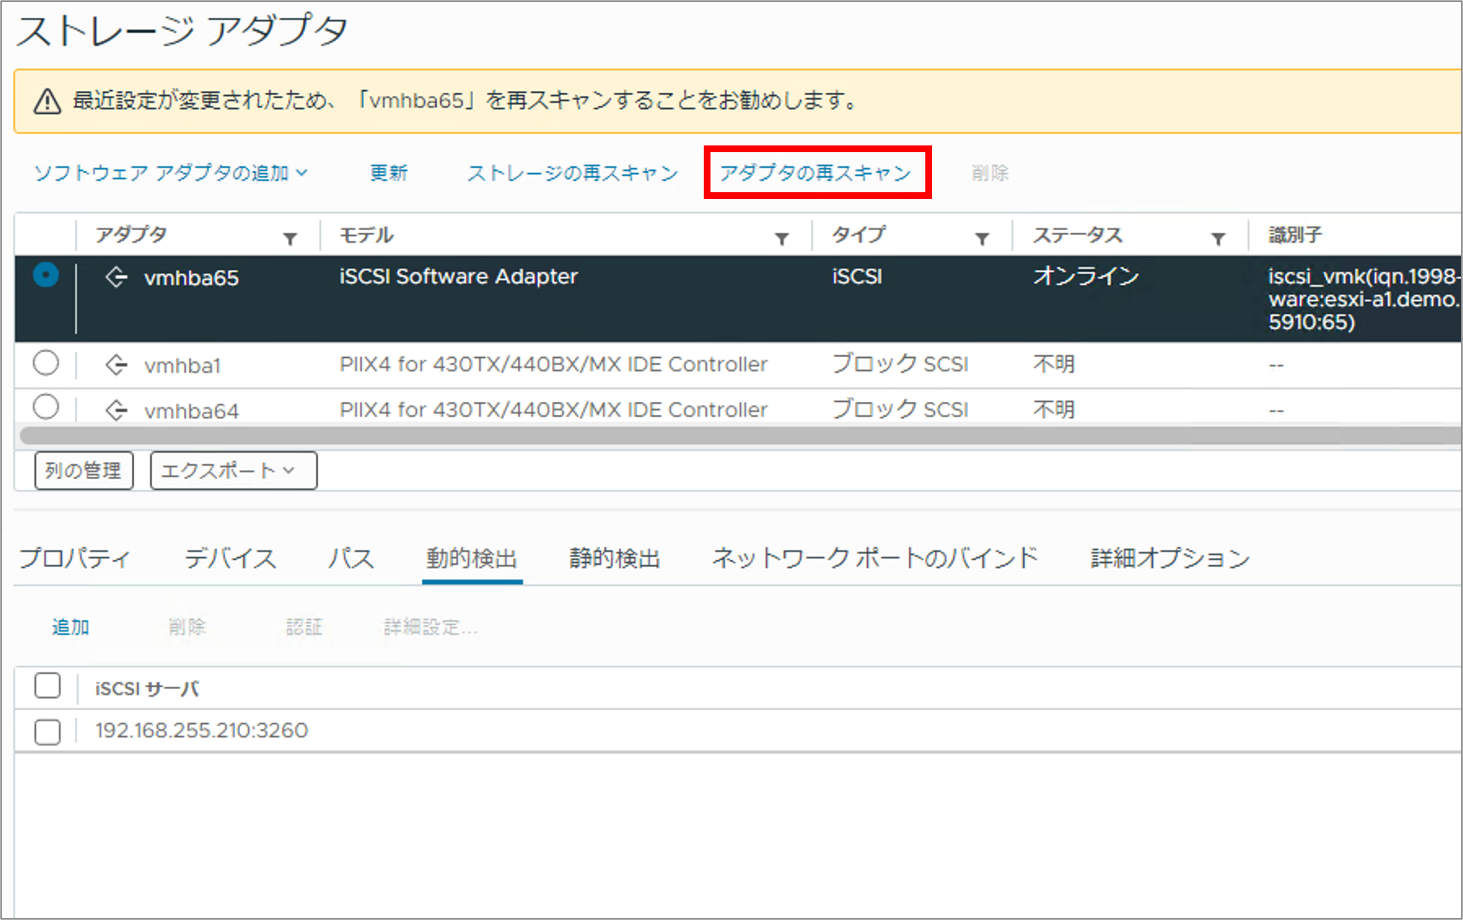Click the 詳細設定... action
This screenshot has width=1463, height=920.
(x=431, y=627)
